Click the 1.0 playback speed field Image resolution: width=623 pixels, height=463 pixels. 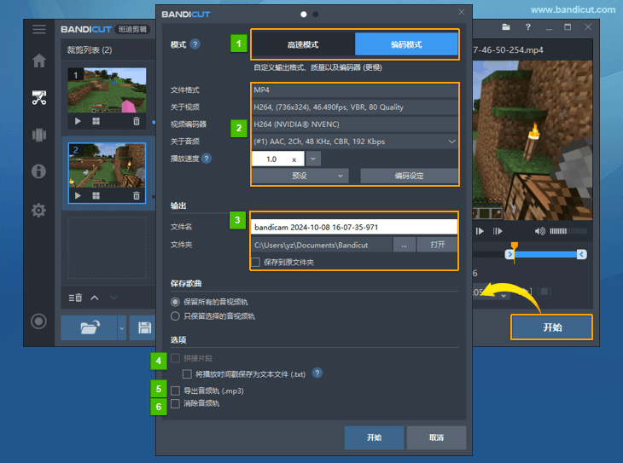click(277, 159)
